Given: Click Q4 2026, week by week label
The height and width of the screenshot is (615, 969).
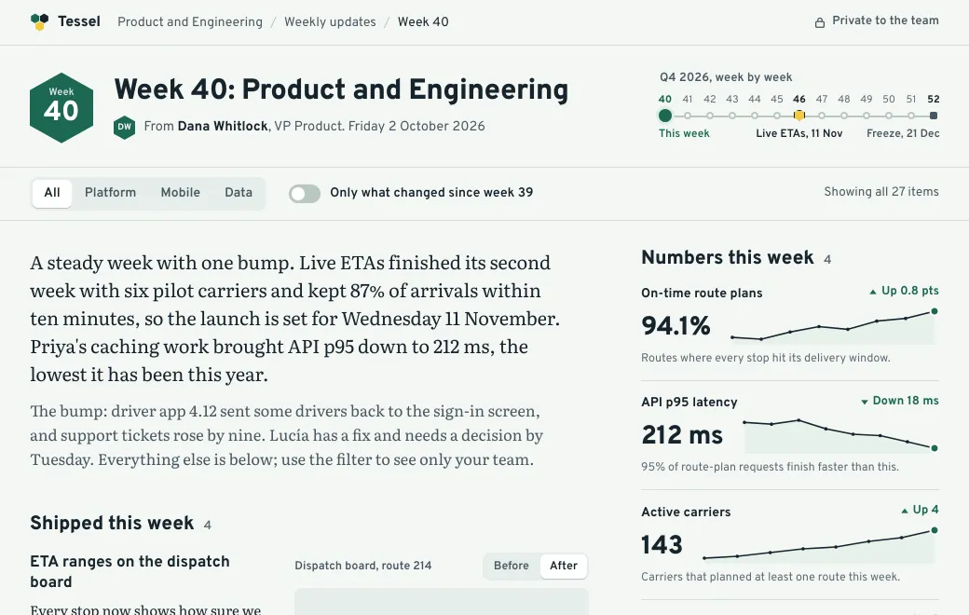Looking at the screenshot, I should point(726,77).
